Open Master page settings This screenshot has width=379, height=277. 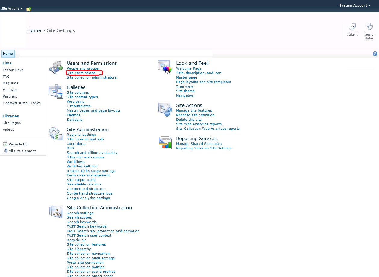[x=187, y=77]
